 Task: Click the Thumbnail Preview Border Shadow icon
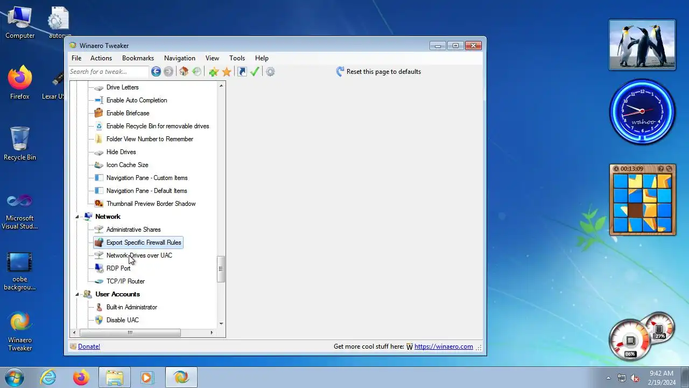pyautogui.click(x=99, y=204)
